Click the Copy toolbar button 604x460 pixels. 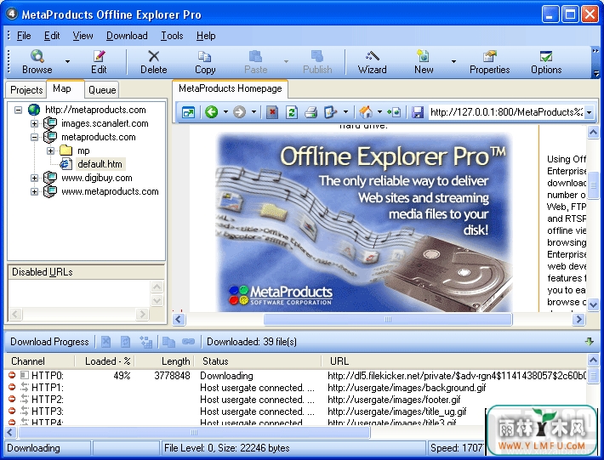click(x=204, y=62)
